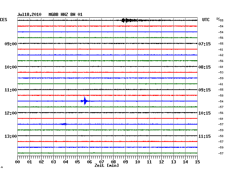Select minute 01 on the time axis

pos(29,162)
